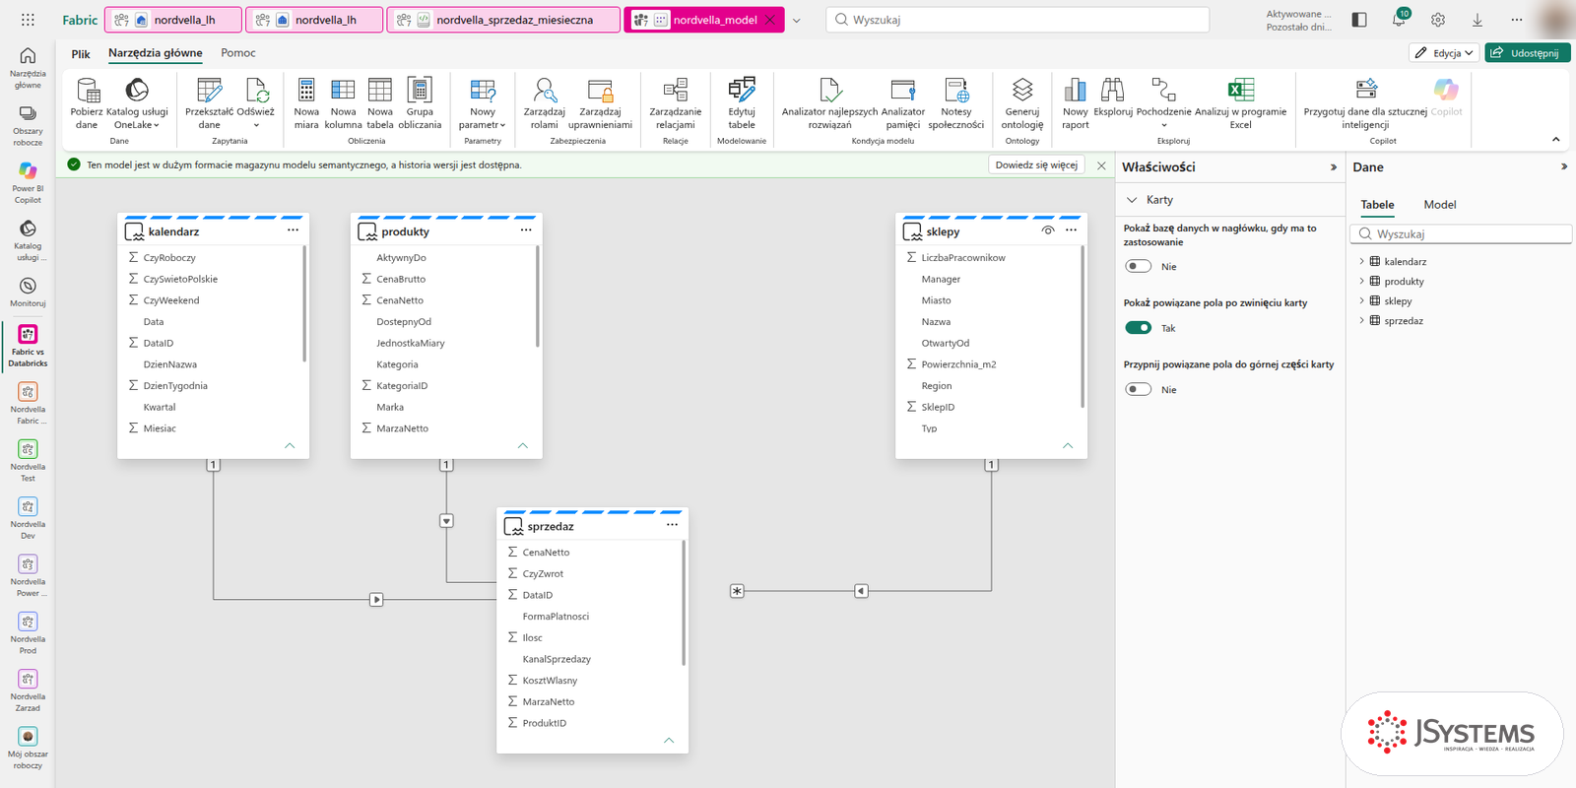The width and height of the screenshot is (1576, 788).
Task: Dismiss the model format notification
Action: click(x=1101, y=165)
